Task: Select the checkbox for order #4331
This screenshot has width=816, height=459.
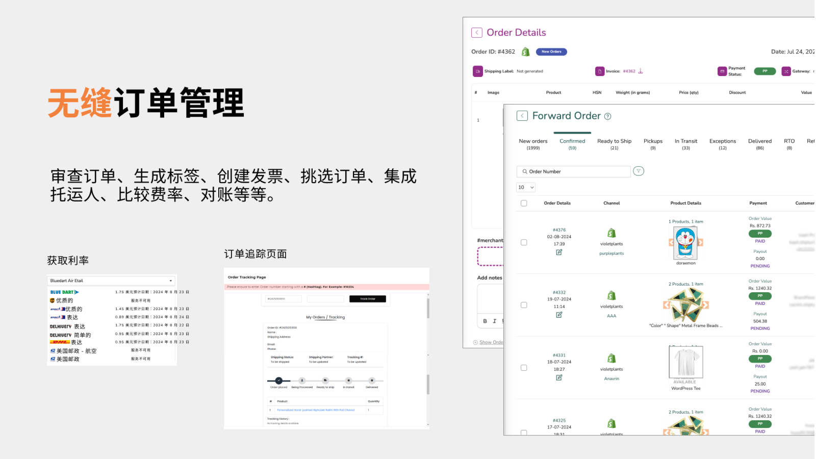Action: (x=524, y=368)
